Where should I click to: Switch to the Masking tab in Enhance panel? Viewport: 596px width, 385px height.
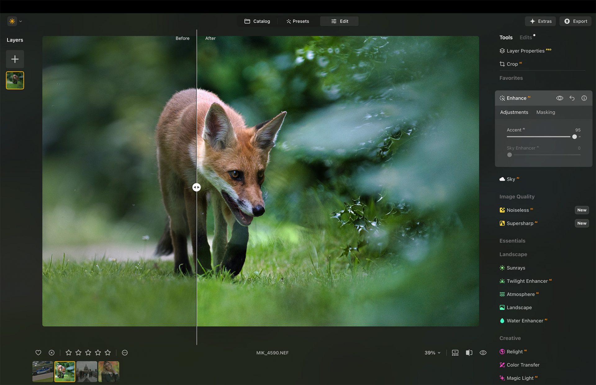pyautogui.click(x=545, y=112)
